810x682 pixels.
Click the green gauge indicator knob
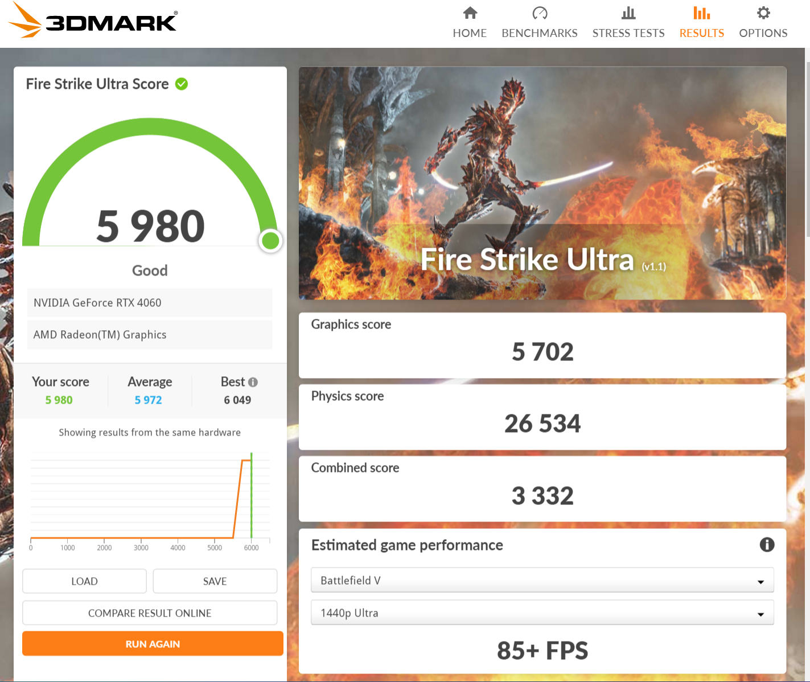(270, 241)
